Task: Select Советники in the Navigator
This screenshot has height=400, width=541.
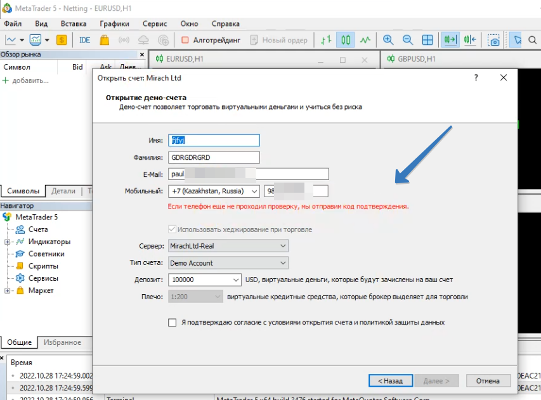Action: pyautogui.click(x=46, y=254)
